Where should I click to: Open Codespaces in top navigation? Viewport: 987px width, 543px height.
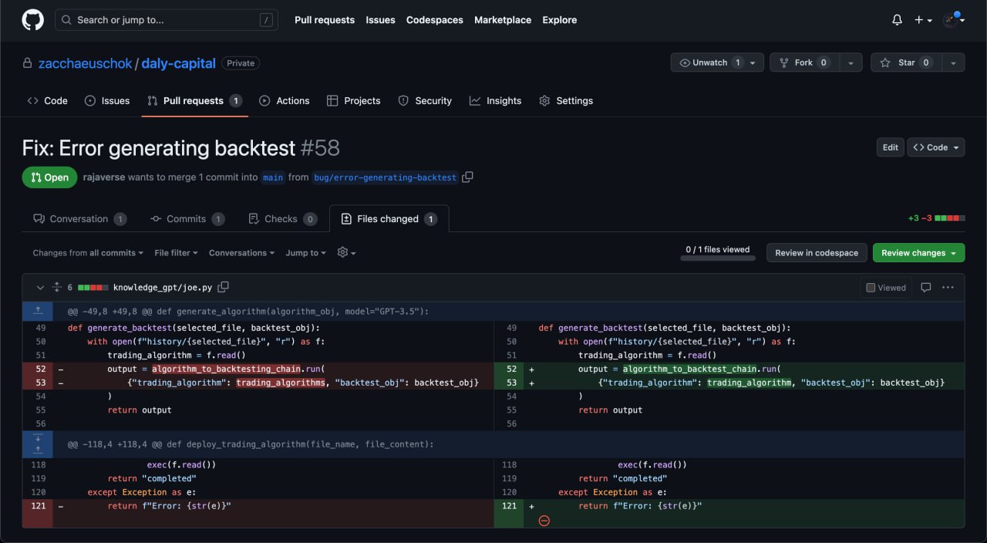[435, 20]
